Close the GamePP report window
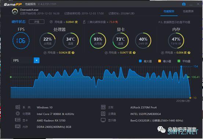 pos(198,4)
